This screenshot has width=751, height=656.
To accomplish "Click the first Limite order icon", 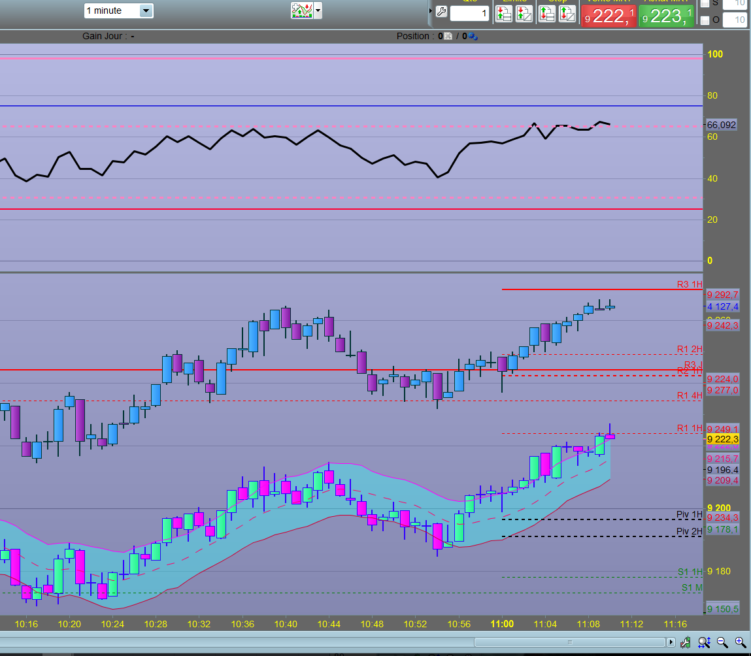I will point(503,14).
